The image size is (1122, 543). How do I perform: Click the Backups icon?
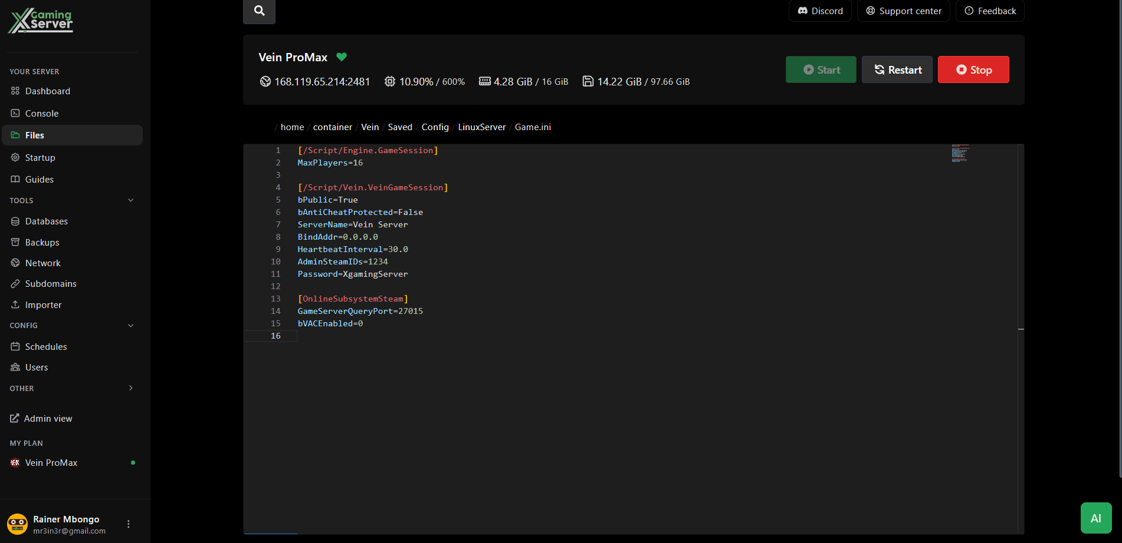[x=15, y=242]
